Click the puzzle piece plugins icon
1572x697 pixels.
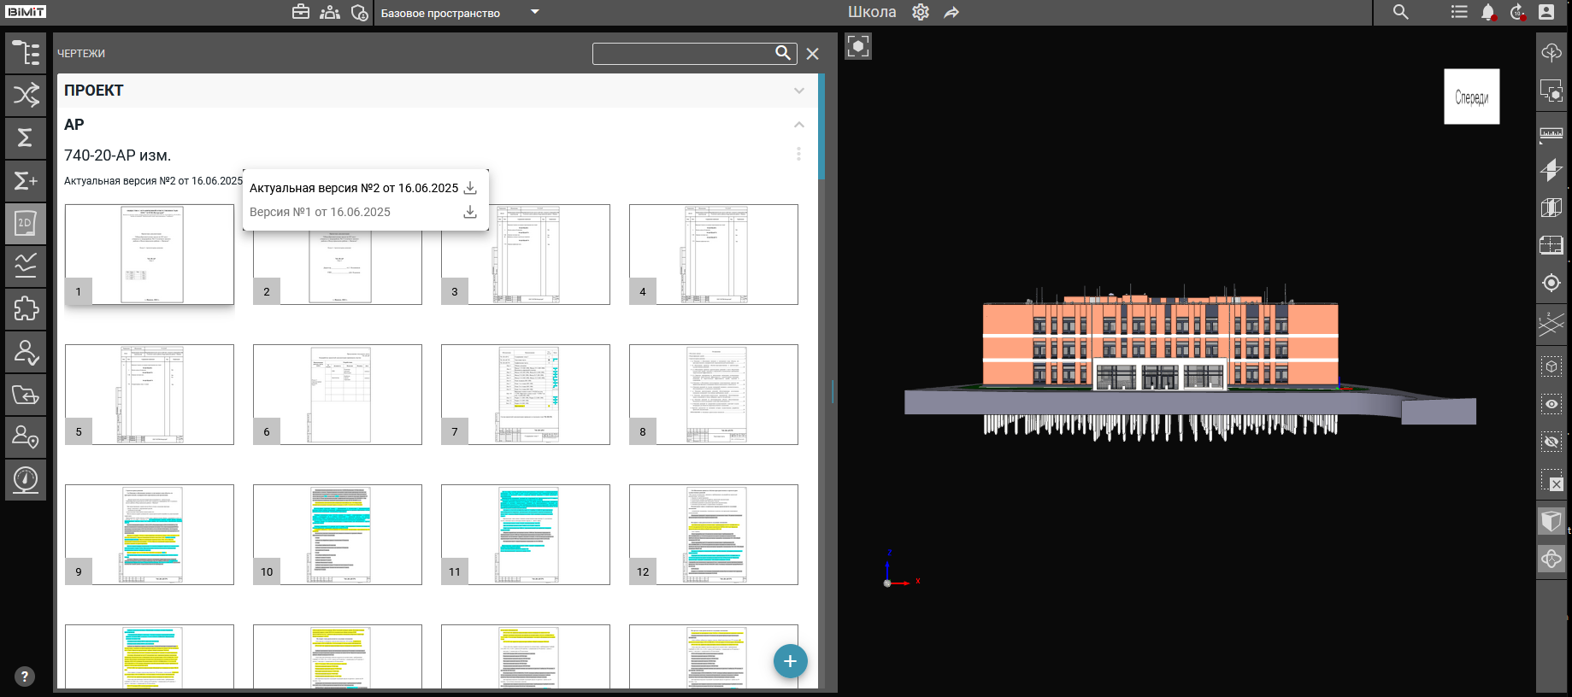point(26,309)
